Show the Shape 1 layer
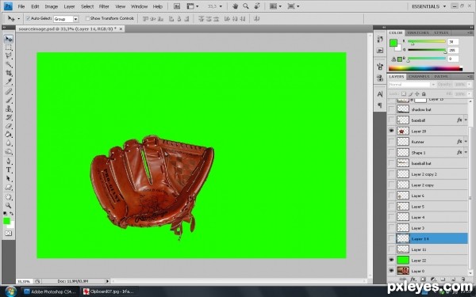476x297 pixels. (x=391, y=152)
